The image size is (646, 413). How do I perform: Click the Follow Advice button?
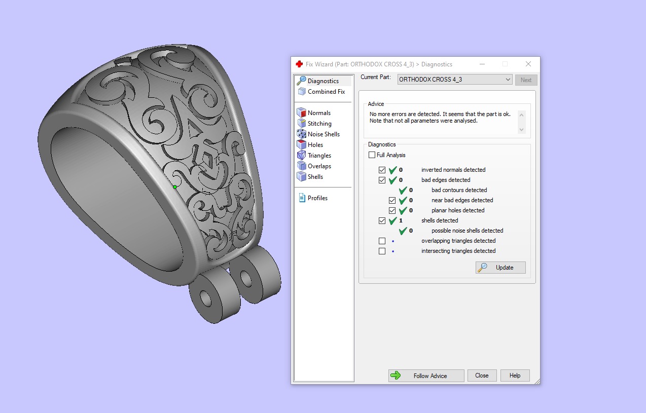tap(426, 376)
